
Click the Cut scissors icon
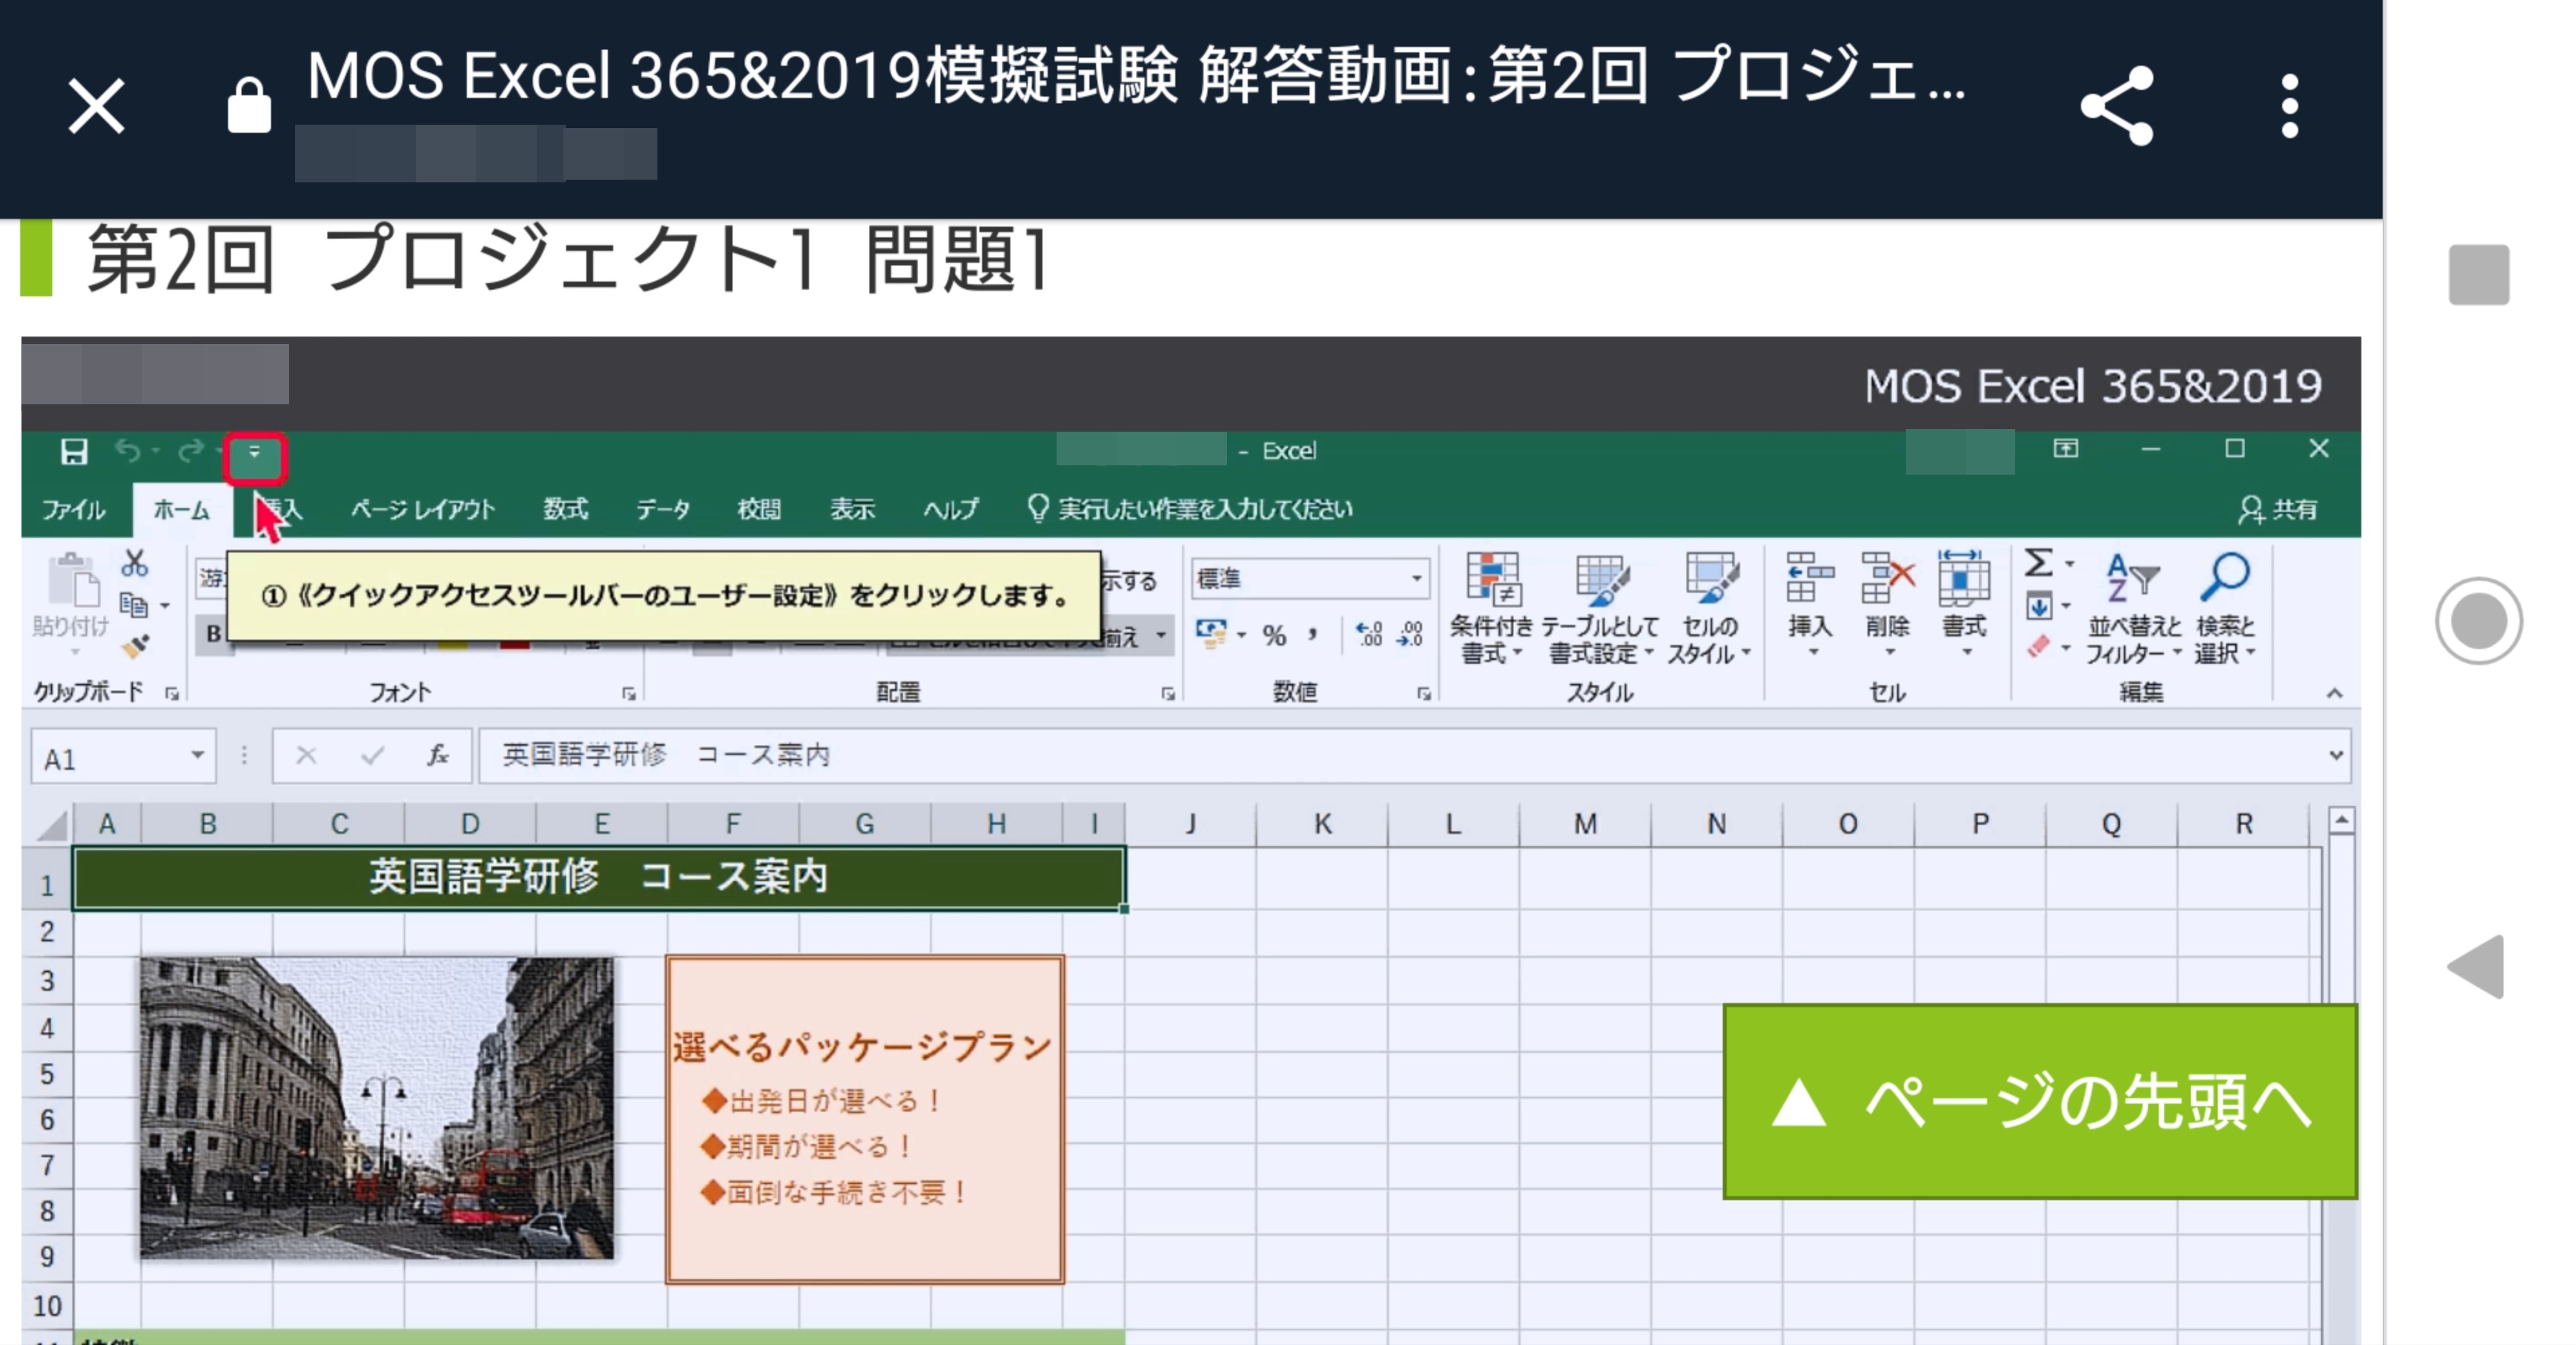click(x=135, y=565)
